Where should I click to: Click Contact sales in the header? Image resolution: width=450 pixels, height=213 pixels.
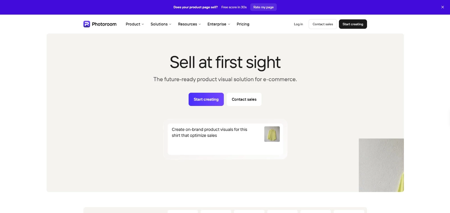[x=323, y=24]
